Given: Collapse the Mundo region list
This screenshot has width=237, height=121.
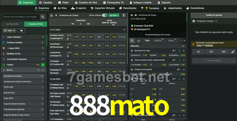Looking at the screenshot, I should [43, 70].
